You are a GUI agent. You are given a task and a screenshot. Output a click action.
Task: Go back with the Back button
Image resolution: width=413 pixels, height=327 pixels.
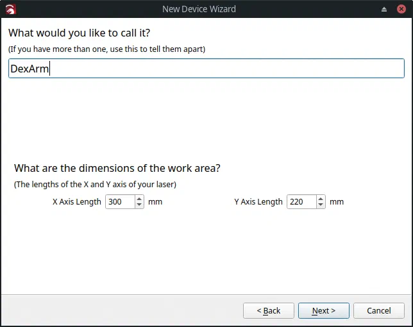tap(269, 311)
